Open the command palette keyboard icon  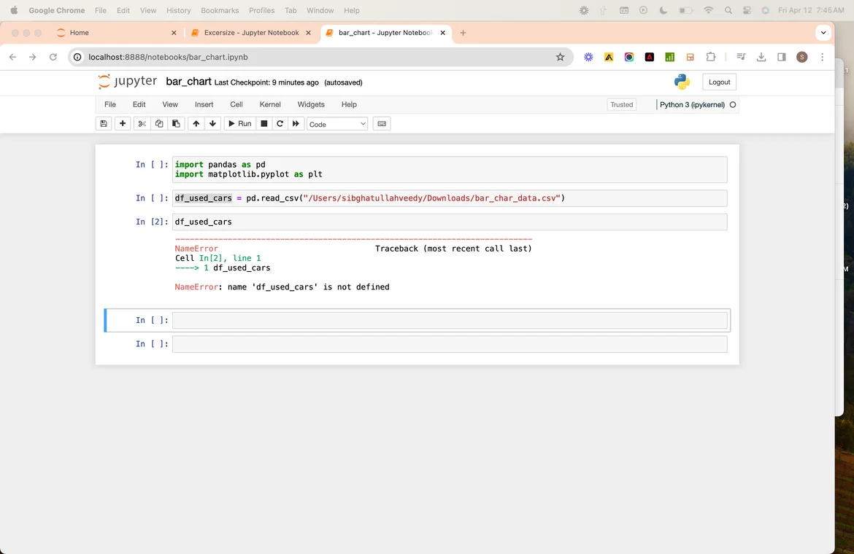382,124
